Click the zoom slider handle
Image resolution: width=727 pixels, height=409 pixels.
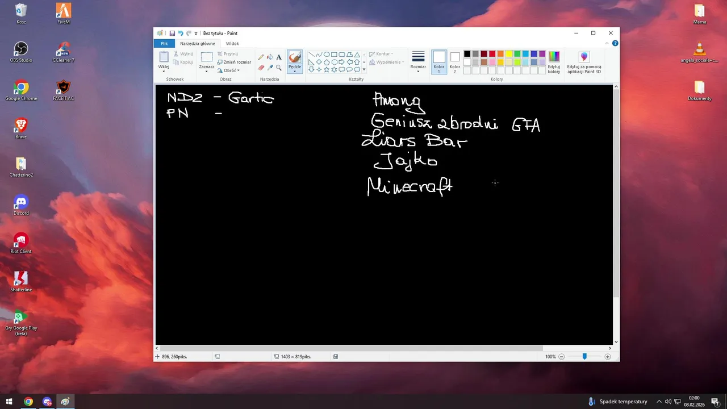point(584,357)
